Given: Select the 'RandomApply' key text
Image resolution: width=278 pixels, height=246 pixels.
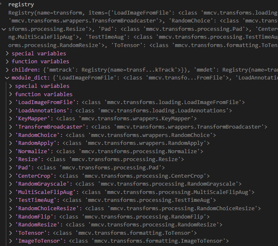Looking at the screenshot, I should 36,143.
